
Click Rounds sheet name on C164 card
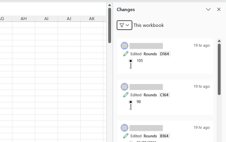point(150,95)
